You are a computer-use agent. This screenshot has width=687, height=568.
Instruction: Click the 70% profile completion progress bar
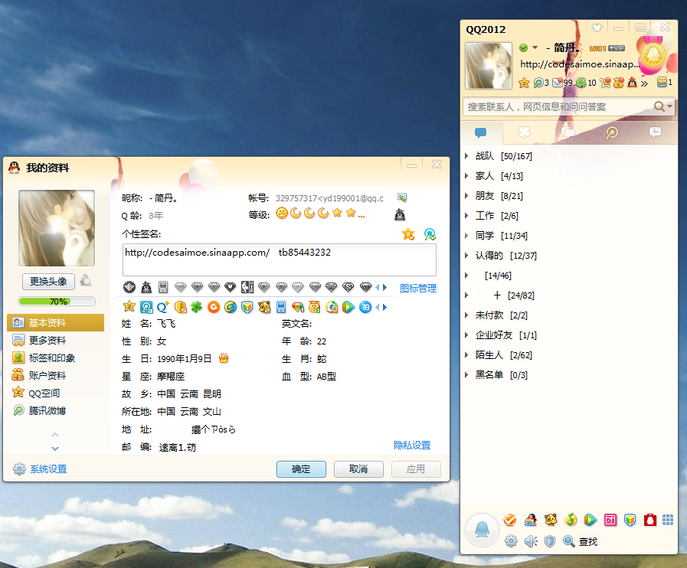tap(57, 302)
